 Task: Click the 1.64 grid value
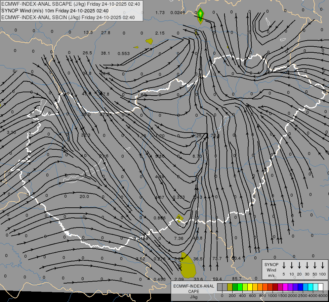coord(142,95)
